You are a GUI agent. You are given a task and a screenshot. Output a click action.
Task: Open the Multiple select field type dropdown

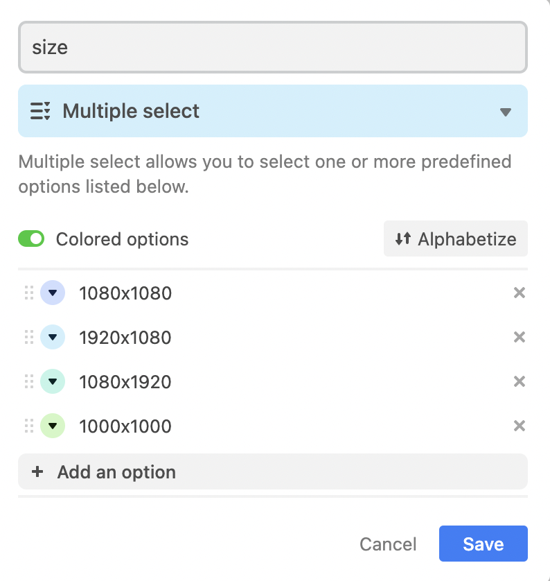point(273,111)
